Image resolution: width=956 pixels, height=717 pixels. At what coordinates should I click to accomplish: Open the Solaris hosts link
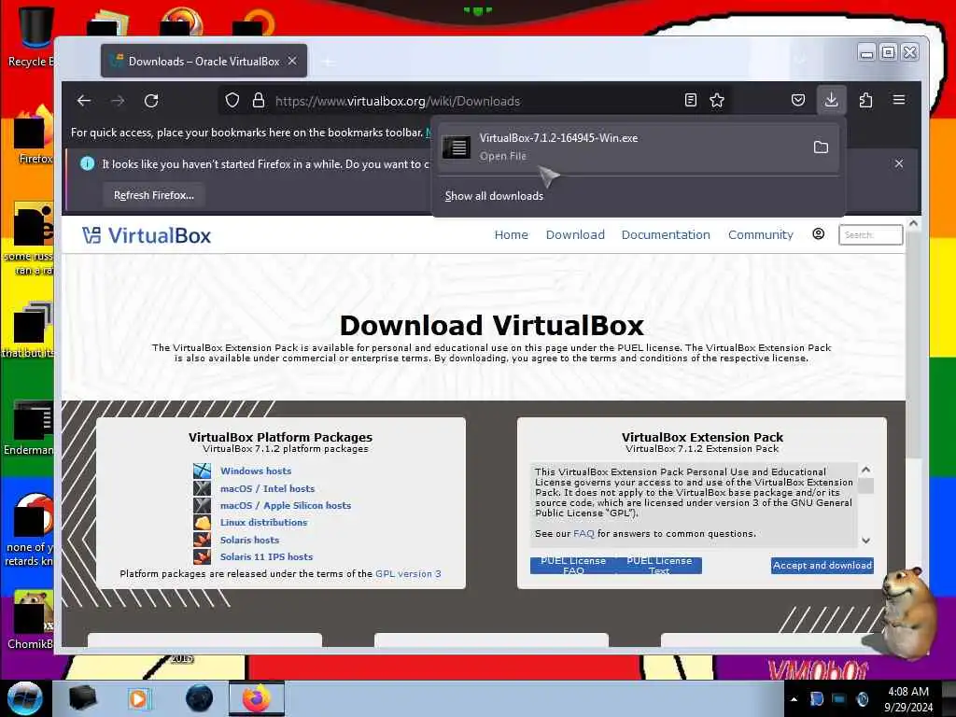click(249, 540)
